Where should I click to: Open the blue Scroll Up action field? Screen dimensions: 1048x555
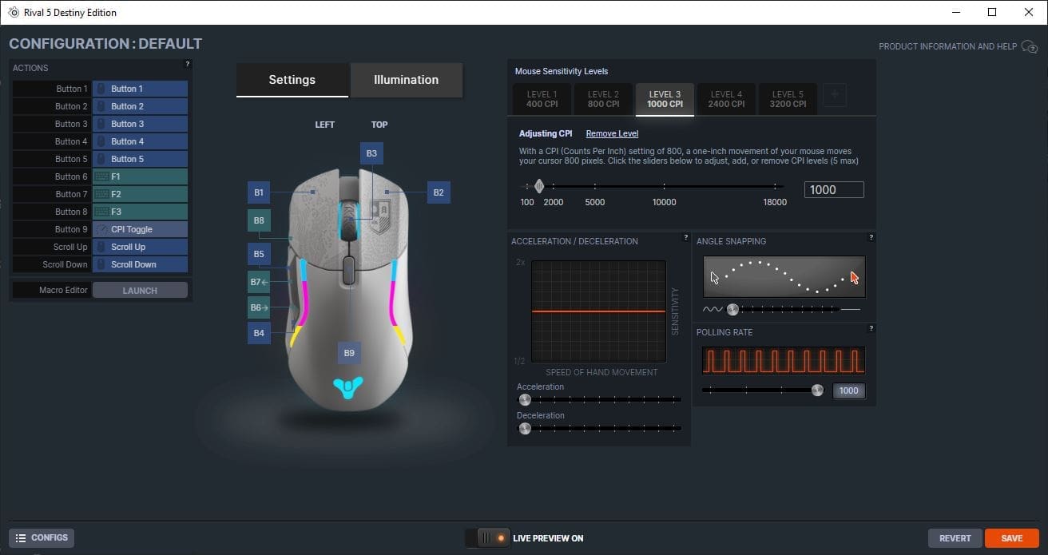click(140, 247)
